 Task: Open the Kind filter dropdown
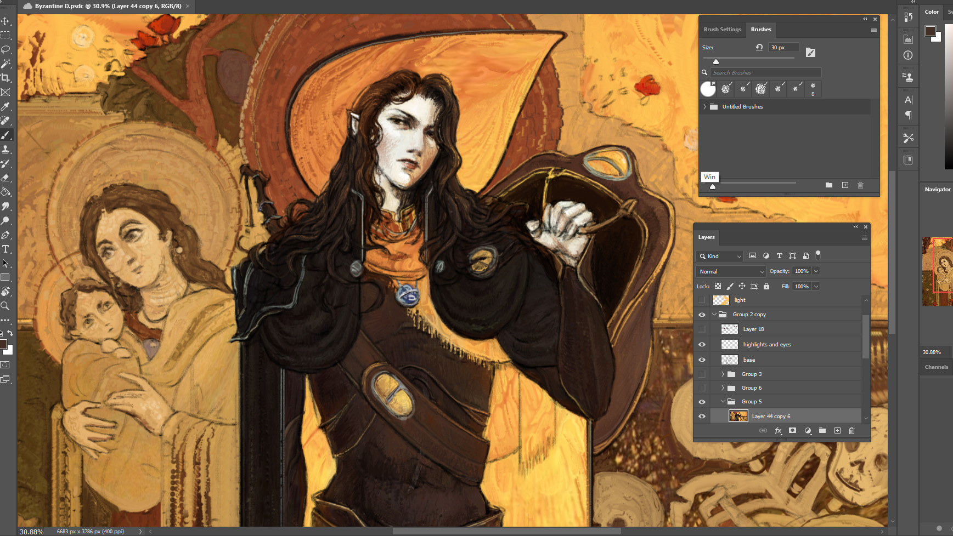[x=719, y=256]
